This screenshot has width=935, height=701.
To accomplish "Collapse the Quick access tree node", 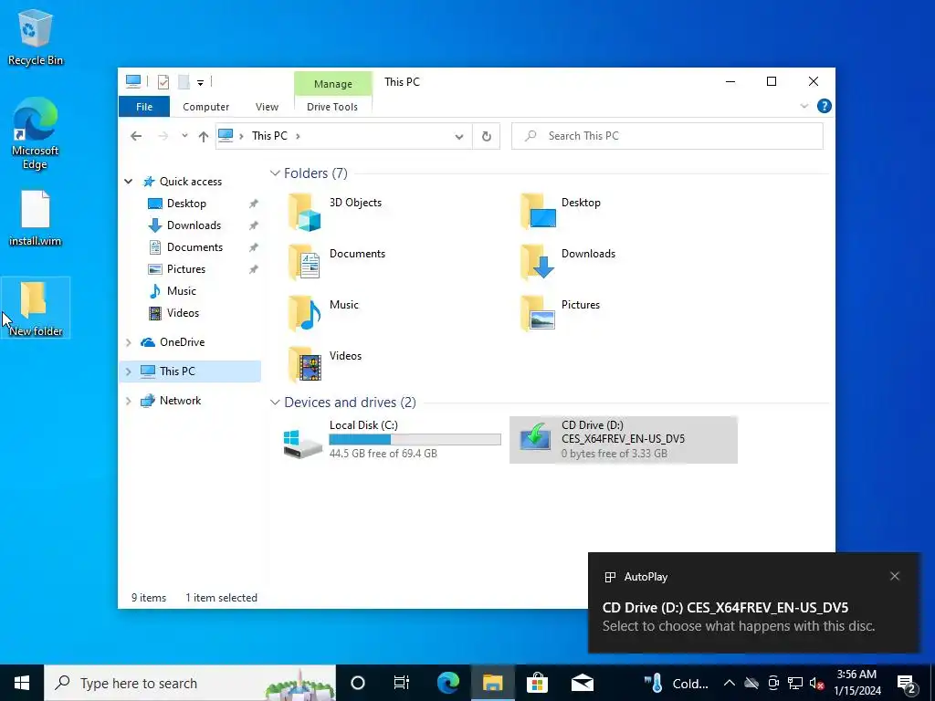I will click(128, 182).
